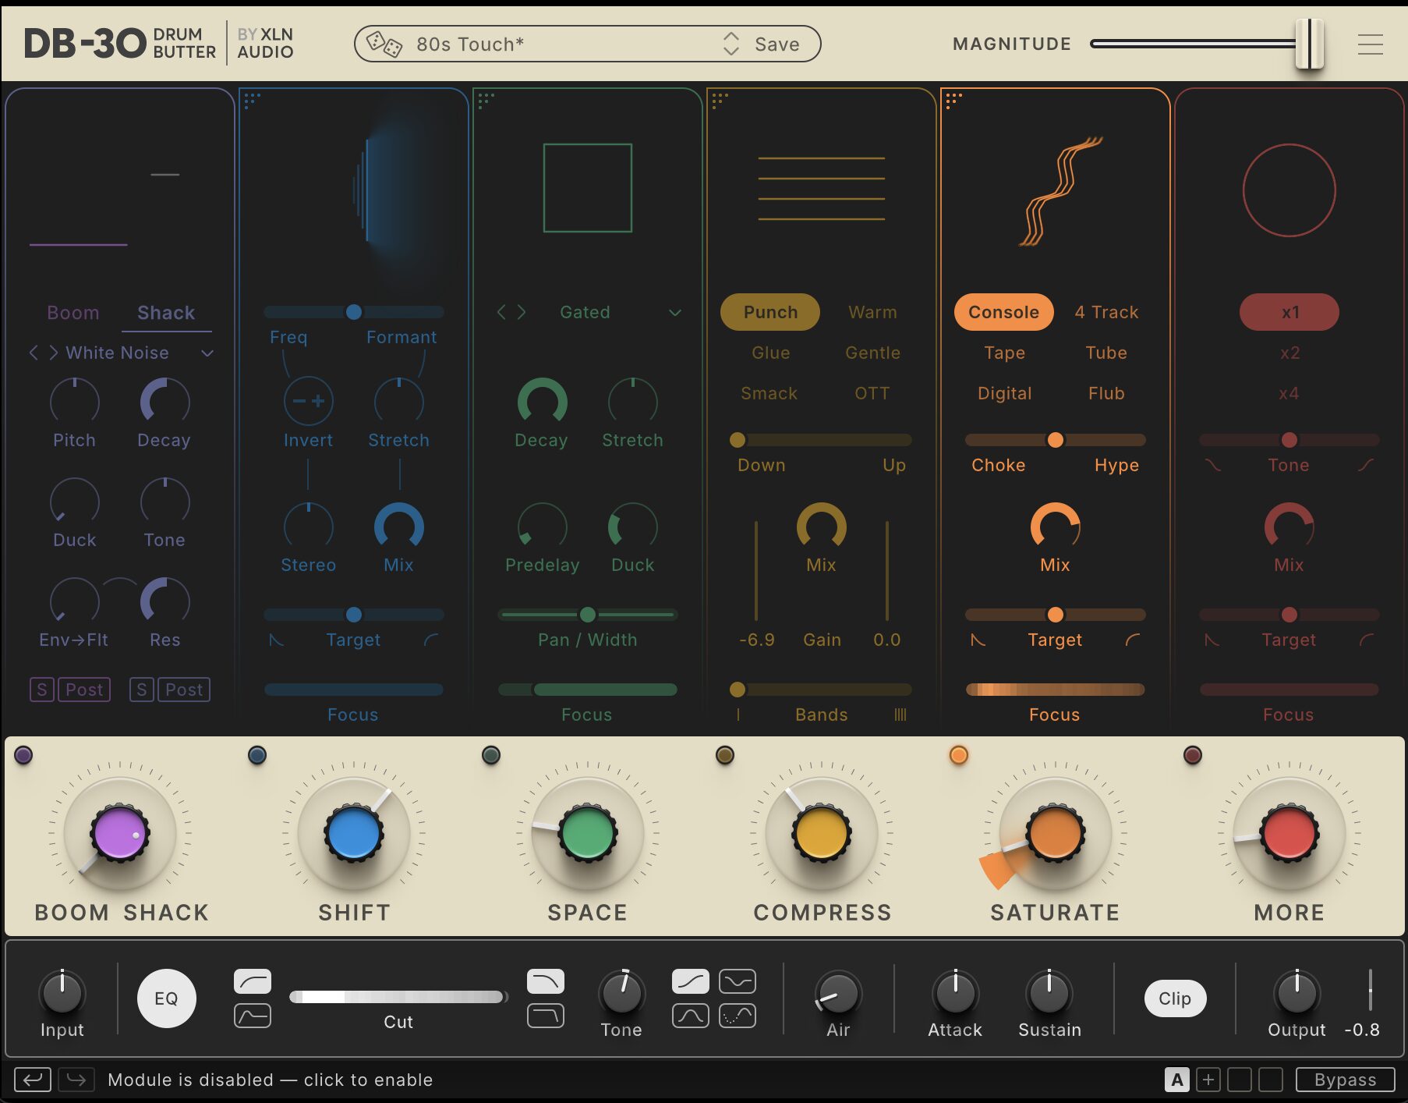Switch to the Shack tab
1408x1103 pixels.
pyautogui.click(x=166, y=313)
